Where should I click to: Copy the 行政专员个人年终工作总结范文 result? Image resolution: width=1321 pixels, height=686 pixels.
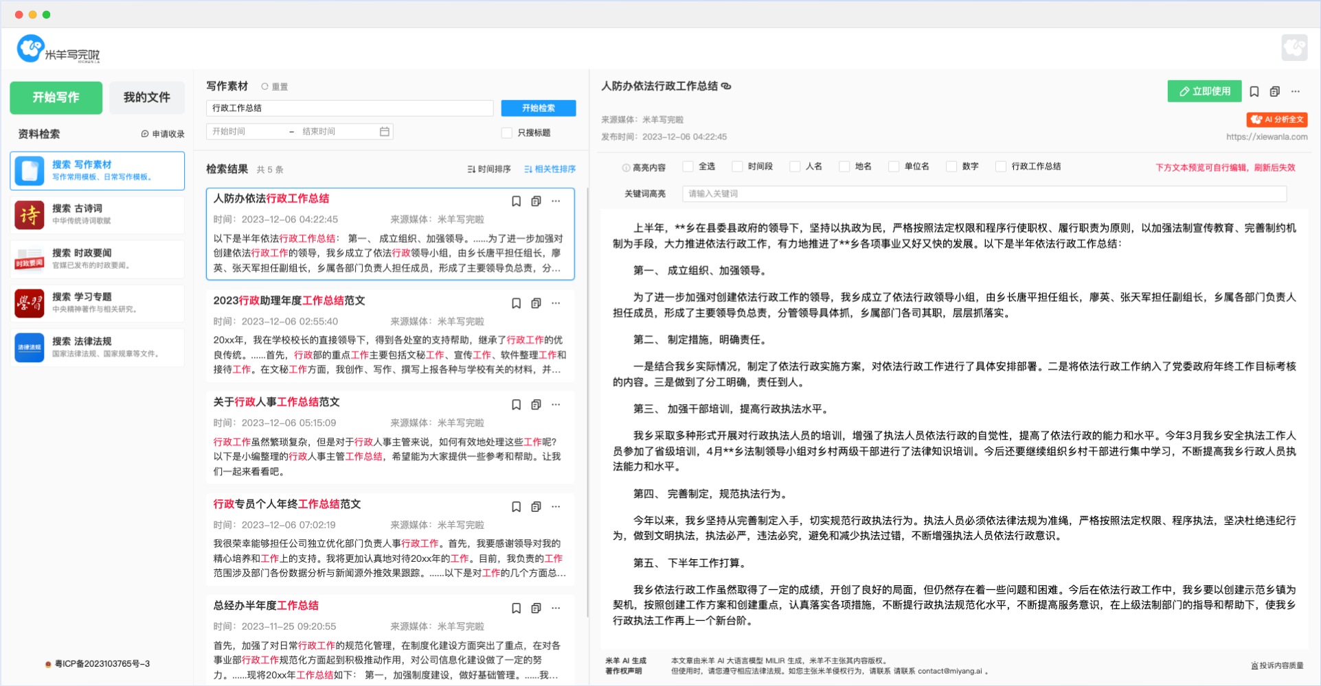[x=536, y=506]
